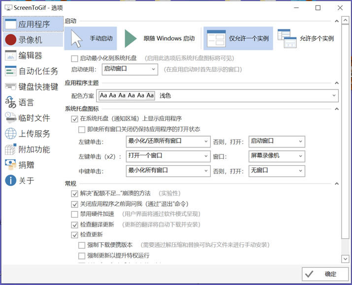Viewport: 352px width, 285px height.
Task: Switch to the 编辑器 section
Action: click(x=33, y=56)
